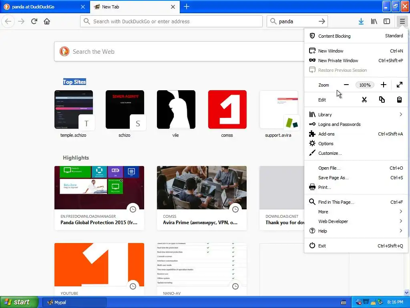
Task: Exit the browser via menu
Action: click(x=356, y=246)
